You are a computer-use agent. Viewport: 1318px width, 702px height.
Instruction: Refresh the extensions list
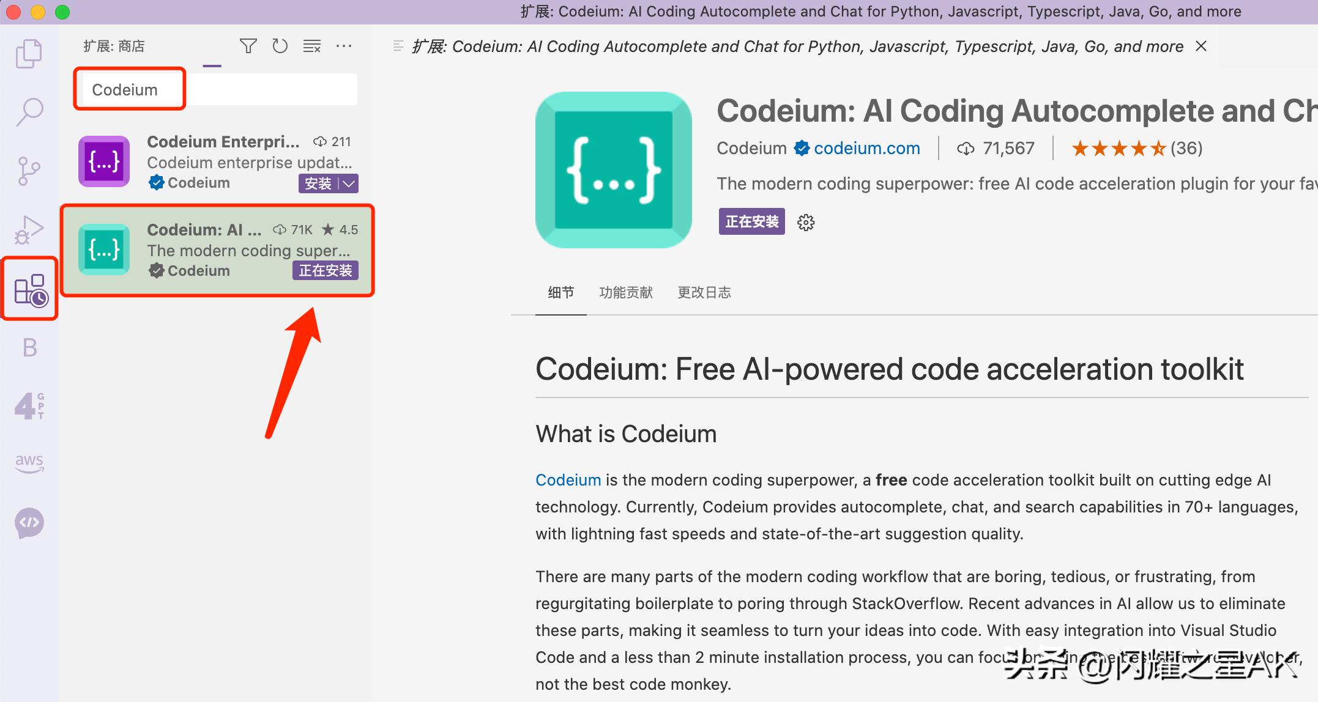(x=280, y=45)
